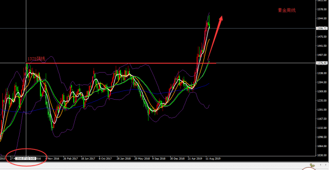
Task: Select the 1375颈线 text annotation
Action: tap(36, 59)
